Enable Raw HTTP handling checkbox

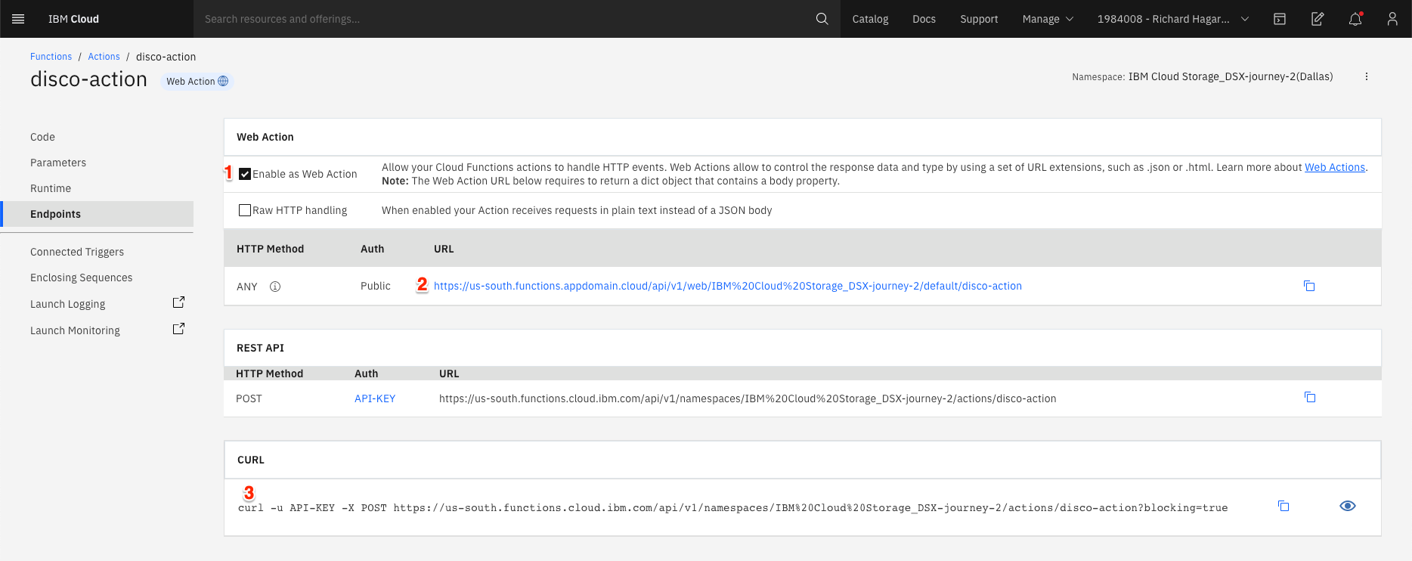[x=245, y=210]
